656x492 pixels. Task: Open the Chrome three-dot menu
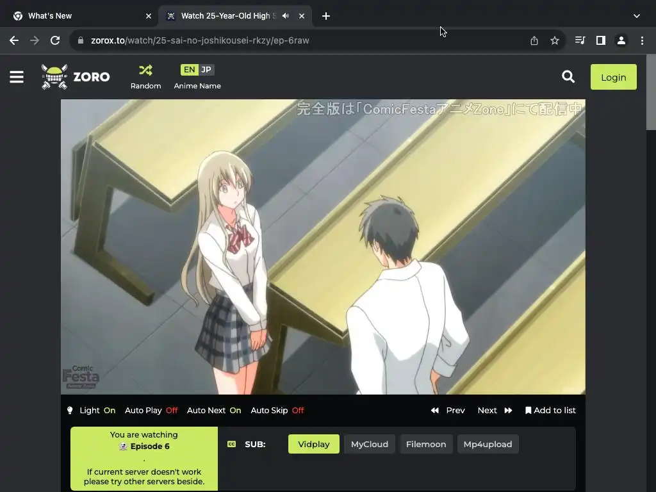pos(642,40)
